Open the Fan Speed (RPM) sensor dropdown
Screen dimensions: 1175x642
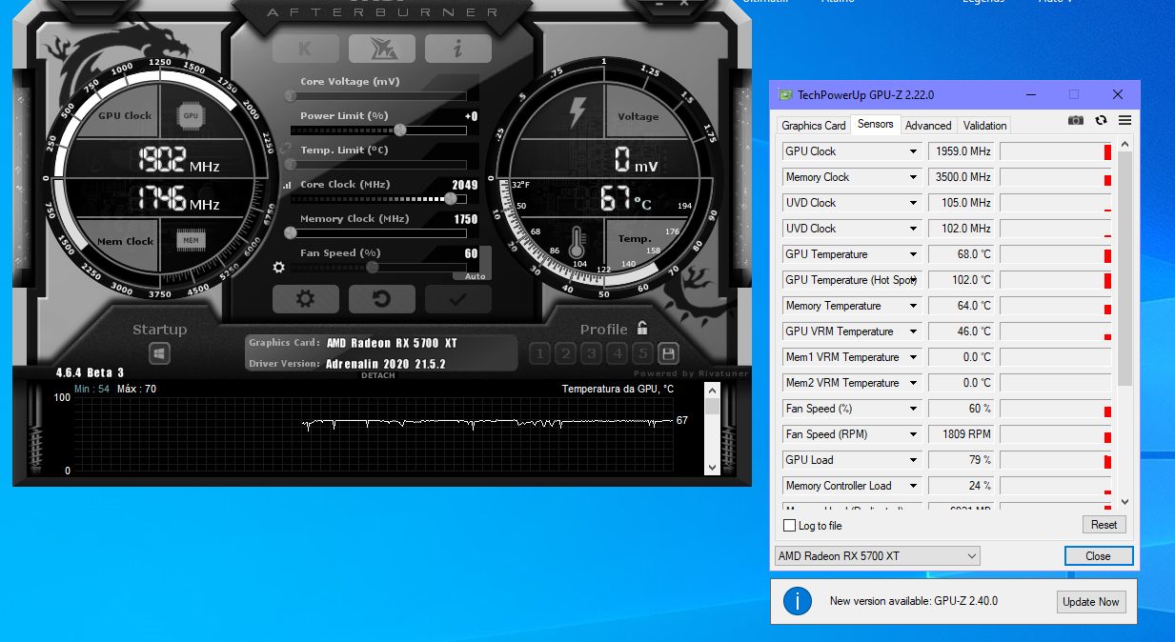coord(913,434)
